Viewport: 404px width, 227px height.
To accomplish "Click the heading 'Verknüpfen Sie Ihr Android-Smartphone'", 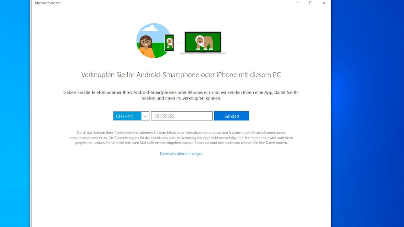I will pyautogui.click(x=181, y=75).
